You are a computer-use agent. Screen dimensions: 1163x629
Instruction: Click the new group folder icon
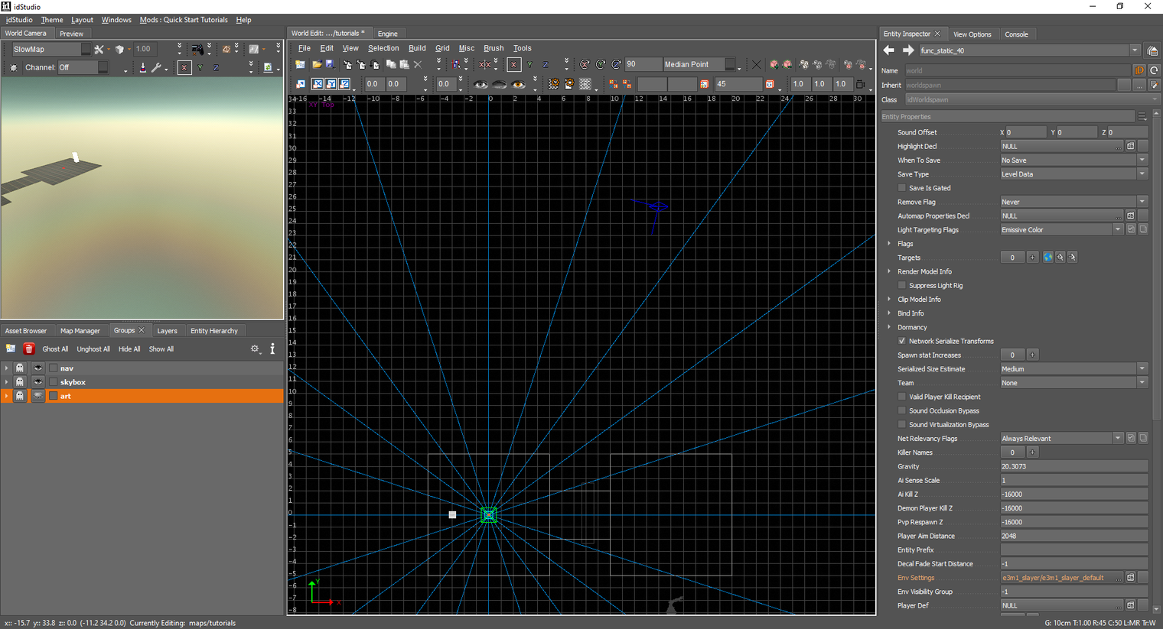pyautogui.click(x=11, y=349)
